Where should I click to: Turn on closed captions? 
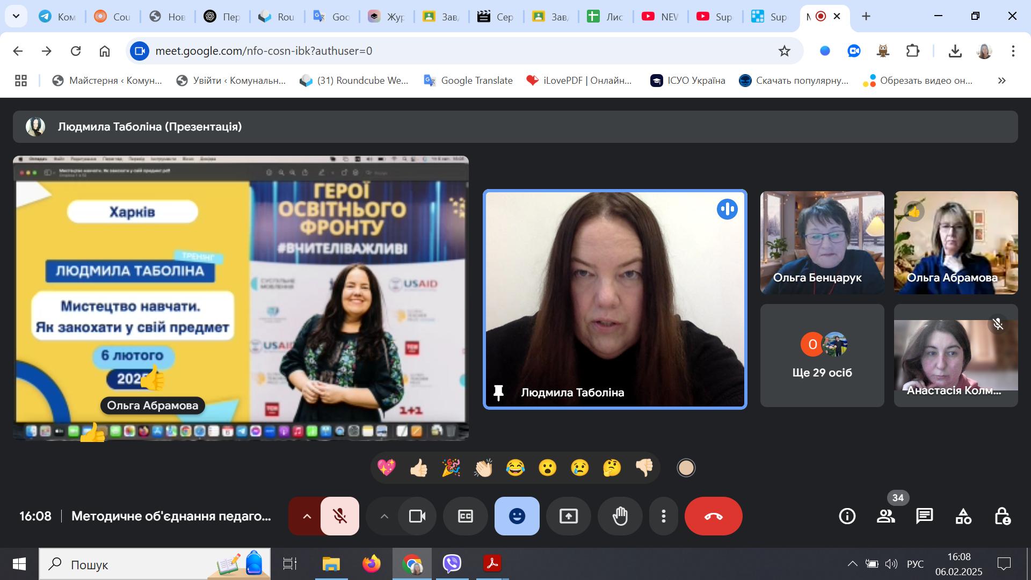[465, 516]
